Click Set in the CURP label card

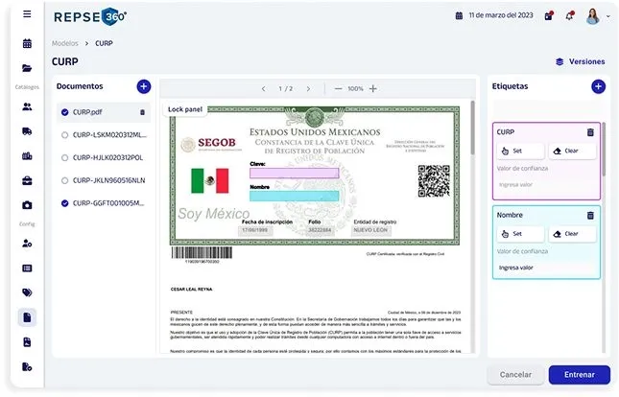point(520,151)
